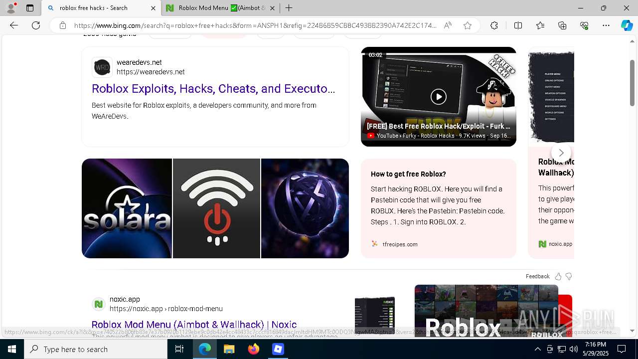Click the Noxic favicon in result
The image size is (638, 359).
point(99,304)
